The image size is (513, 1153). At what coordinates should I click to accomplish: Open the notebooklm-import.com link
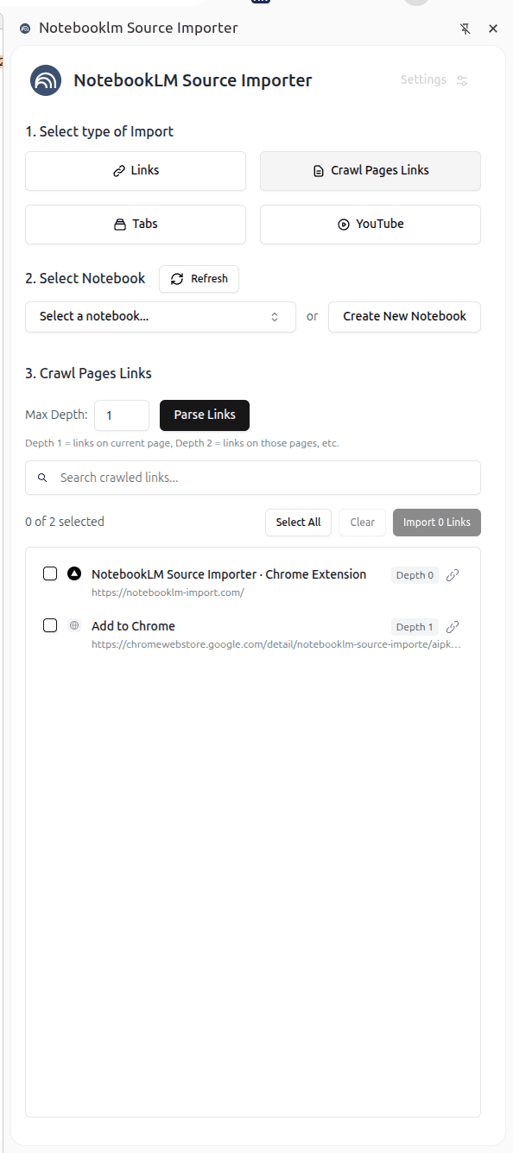(x=168, y=592)
